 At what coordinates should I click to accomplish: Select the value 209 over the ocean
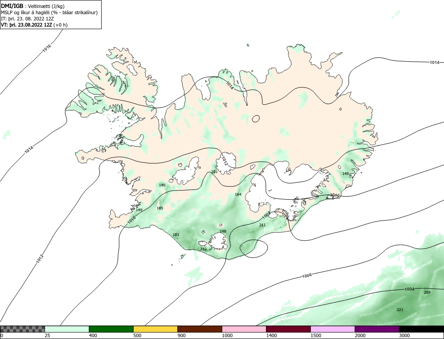point(427,292)
